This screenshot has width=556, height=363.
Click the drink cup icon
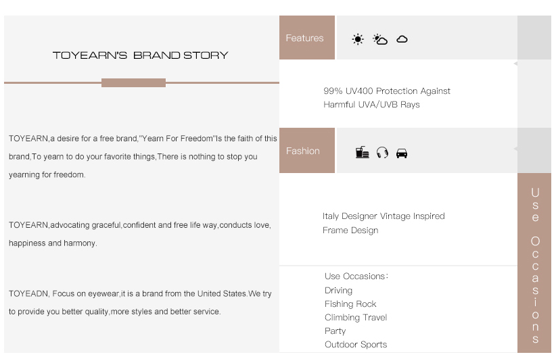(362, 152)
